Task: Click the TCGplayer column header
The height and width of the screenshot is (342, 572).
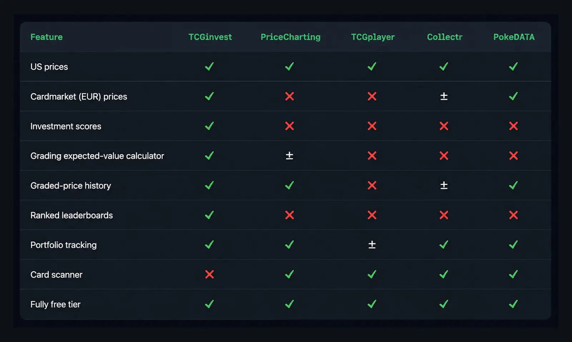Action: [x=373, y=37]
